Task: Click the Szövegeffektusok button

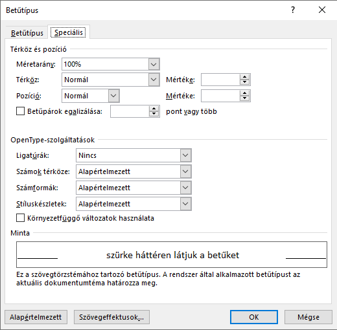Action: coord(111,317)
